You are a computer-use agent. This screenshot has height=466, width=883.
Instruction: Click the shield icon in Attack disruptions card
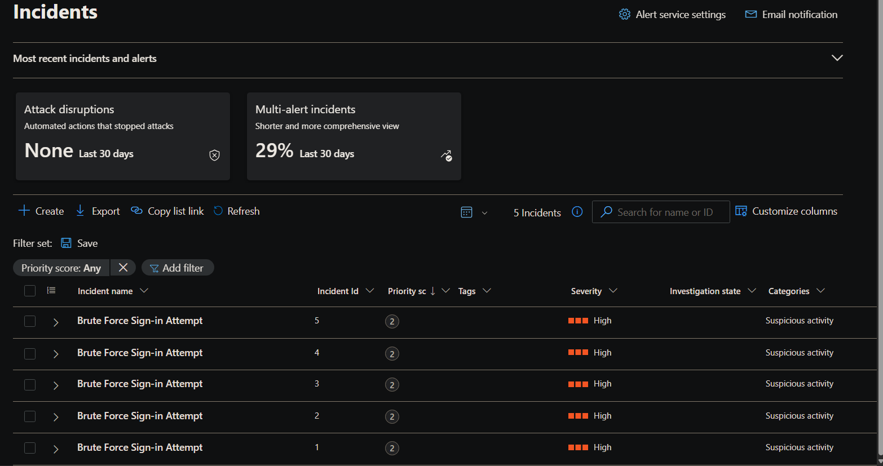point(214,156)
